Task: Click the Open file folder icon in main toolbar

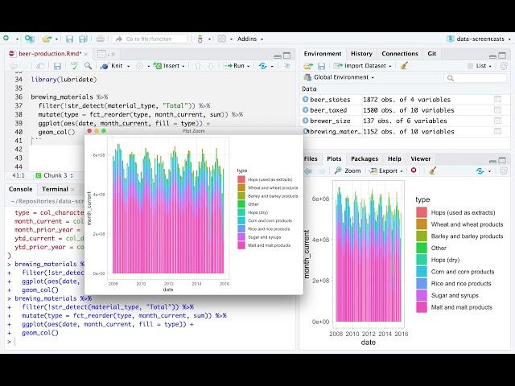Action: (47, 39)
